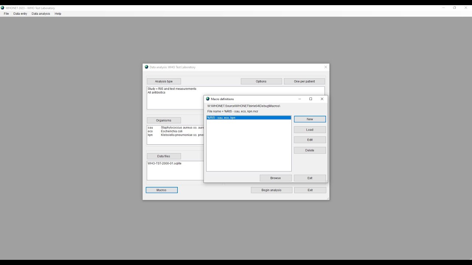Restore down the WHONET main window

(454, 8)
